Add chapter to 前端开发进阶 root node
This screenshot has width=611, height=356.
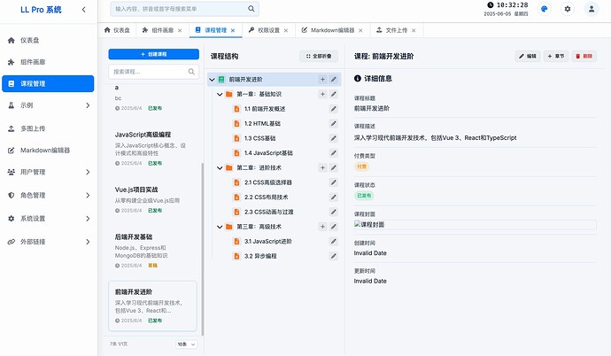(322, 80)
